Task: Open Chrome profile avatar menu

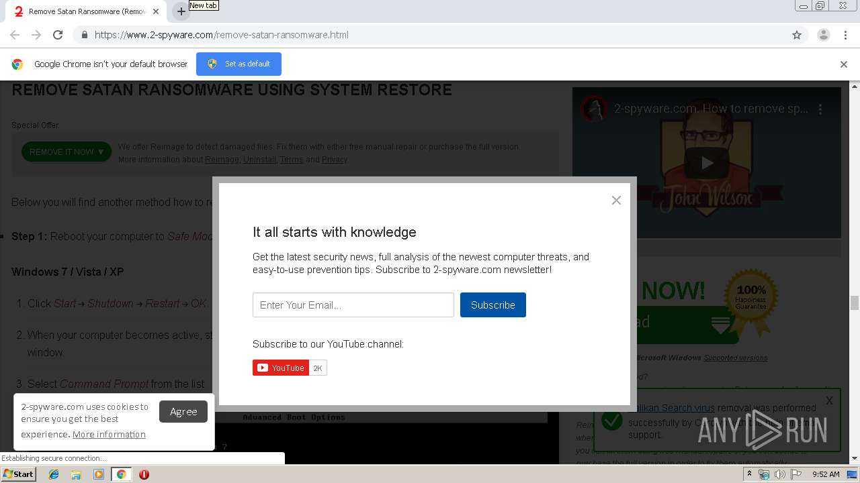Action: (x=824, y=35)
